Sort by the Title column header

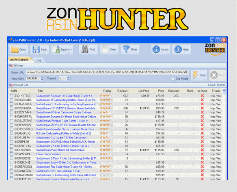point(40,91)
